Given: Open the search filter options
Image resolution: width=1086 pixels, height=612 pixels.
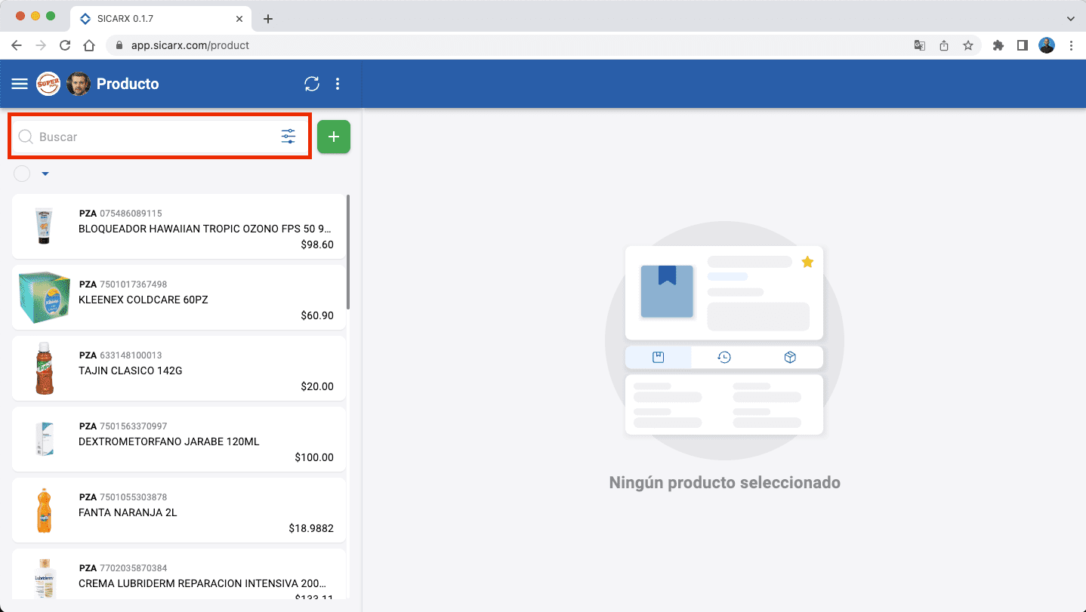Looking at the screenshot, I should pos(288,136).
